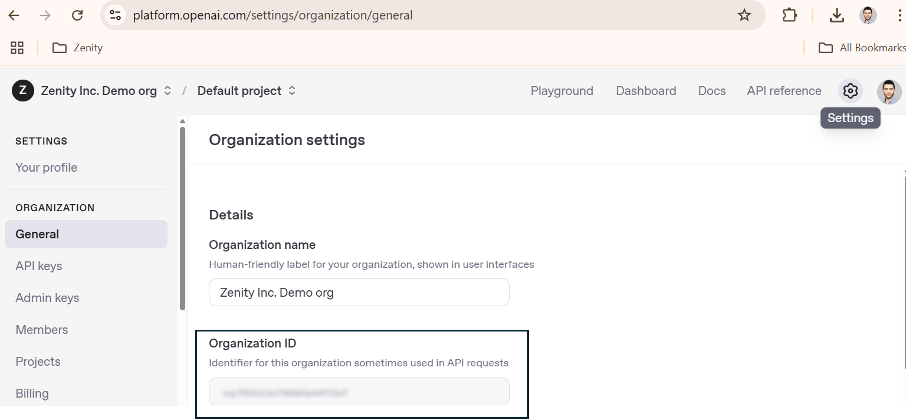Viewport: 906px width, 419px height.
Task: Open the Playground link
Action: click(562, 91)
